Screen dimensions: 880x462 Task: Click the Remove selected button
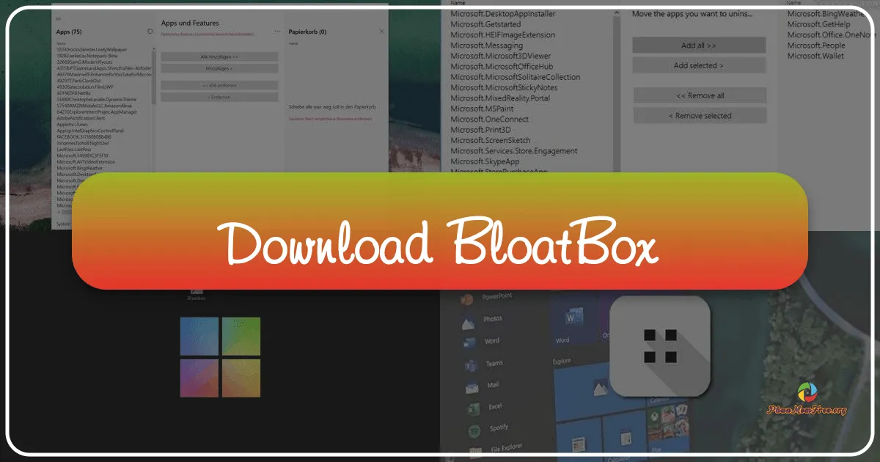[700, 115]
